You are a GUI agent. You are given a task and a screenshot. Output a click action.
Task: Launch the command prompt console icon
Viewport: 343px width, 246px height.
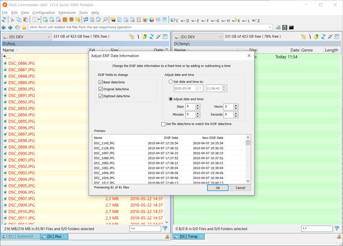(x=291, y=28)
